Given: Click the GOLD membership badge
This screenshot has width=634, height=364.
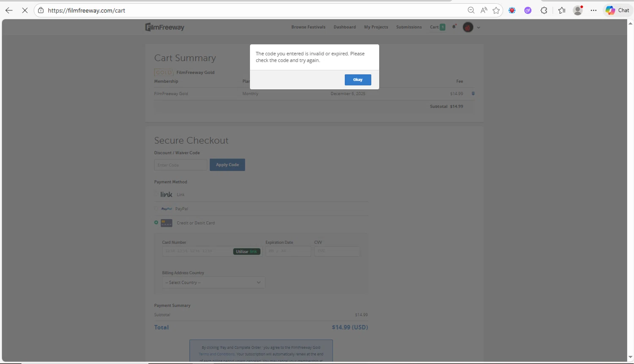Looking at the screenshot, I should tap(164, 72).
